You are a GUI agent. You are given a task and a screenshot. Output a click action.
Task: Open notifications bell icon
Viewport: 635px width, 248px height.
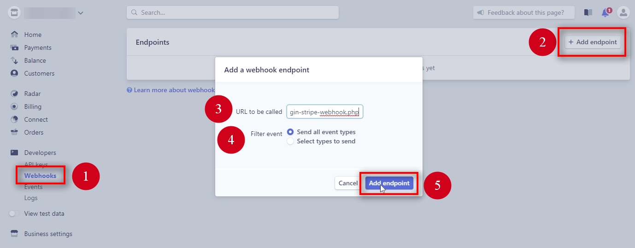click(606, 12)
